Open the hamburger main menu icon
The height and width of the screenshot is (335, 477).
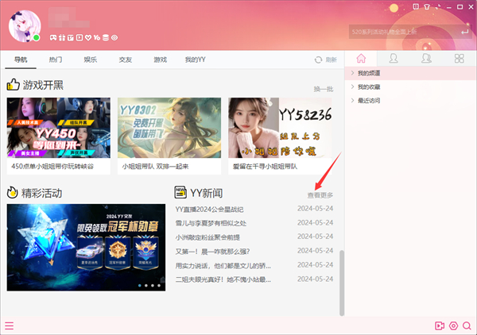(9, 326)
